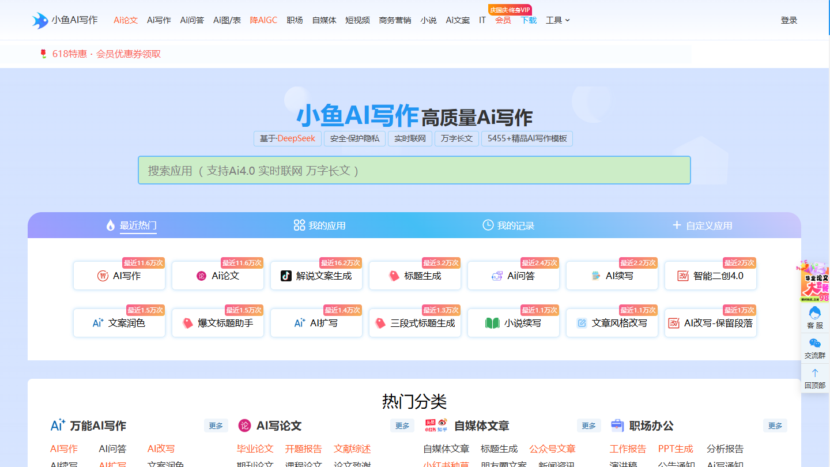This screenshot has width=830, height=467.
Task: Open the 公众号文章 category link
Action: (x=552, y=449)
